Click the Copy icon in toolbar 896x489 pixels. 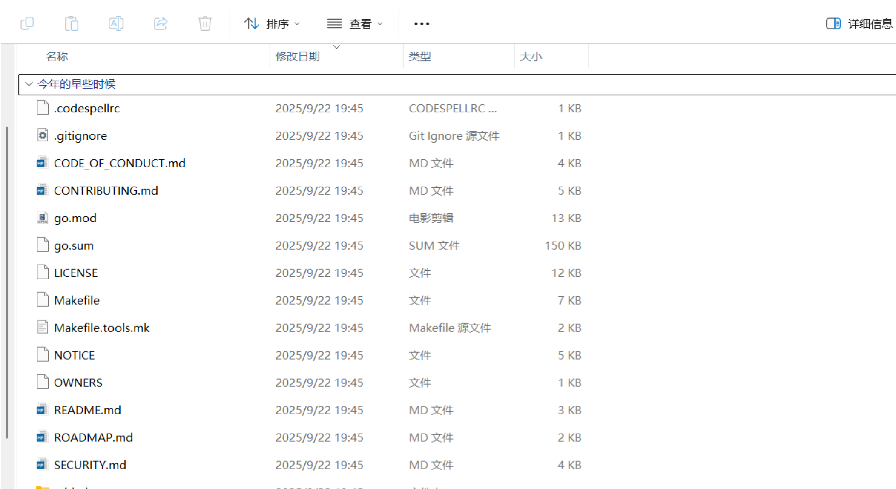(27, 23)
